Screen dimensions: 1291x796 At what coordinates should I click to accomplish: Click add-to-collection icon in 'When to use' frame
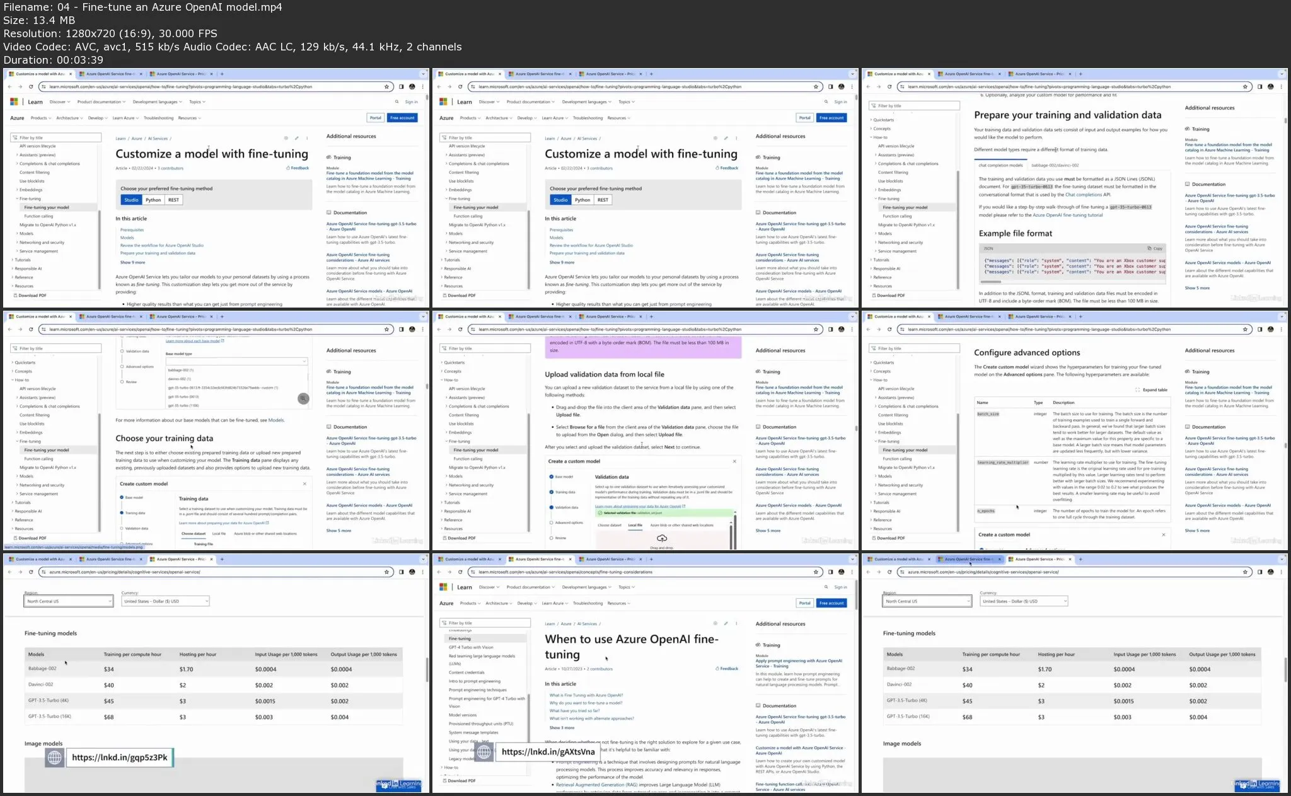715,623
